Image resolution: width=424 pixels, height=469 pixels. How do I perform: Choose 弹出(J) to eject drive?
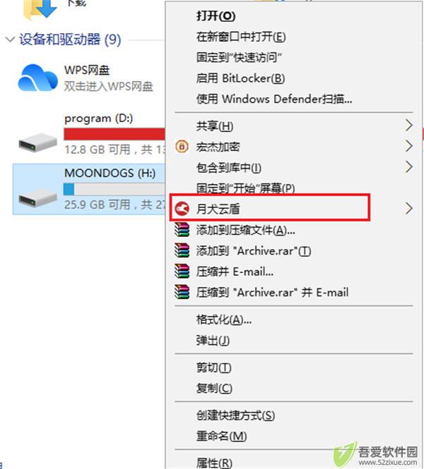point(213,341)
